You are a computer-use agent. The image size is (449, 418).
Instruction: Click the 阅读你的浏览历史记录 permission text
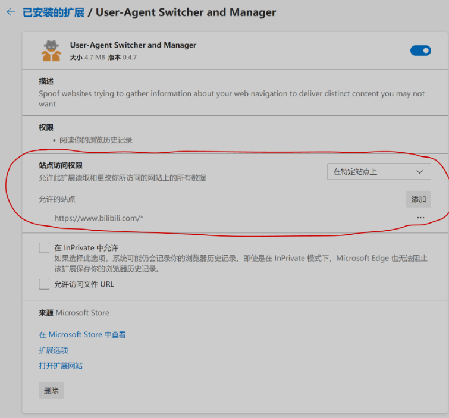click(x=96, y=140)
